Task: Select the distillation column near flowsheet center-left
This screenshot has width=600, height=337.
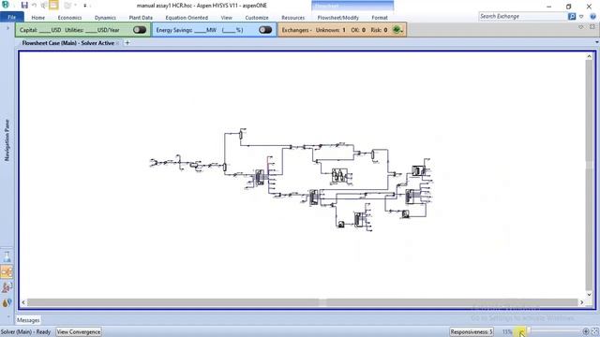Action: pyautogui.click(x=260, y=178)
